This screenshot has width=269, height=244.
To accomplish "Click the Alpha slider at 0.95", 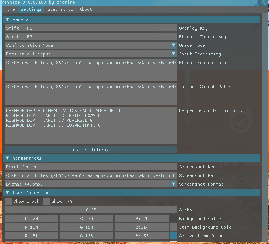I will tap(91, 210).
